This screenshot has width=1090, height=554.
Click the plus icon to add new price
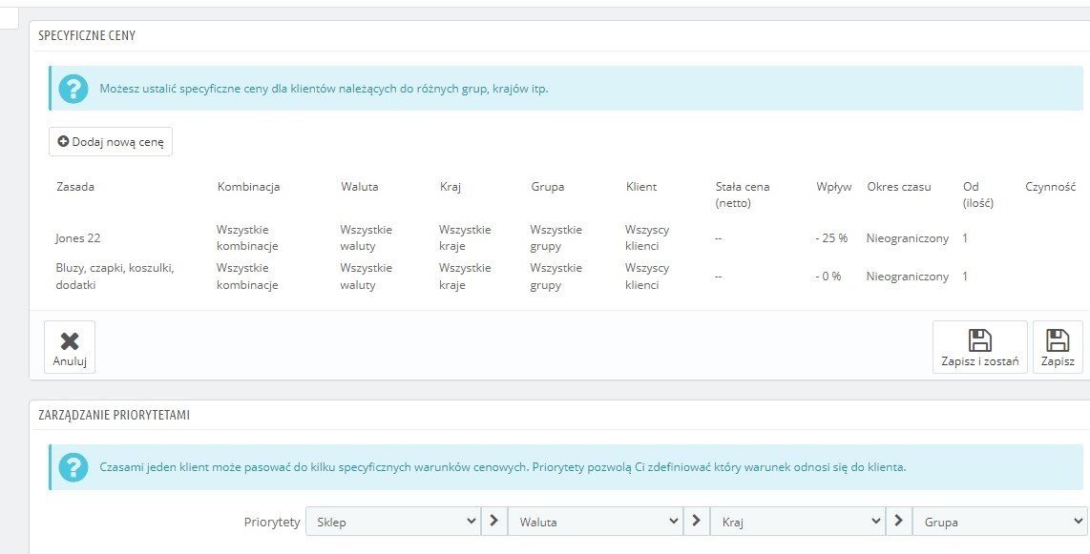[x=63, y=142]
